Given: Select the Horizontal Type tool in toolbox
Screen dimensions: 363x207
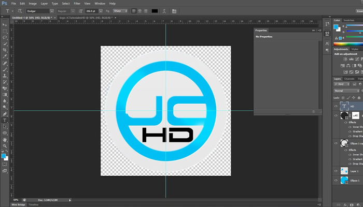Looking at the screenshot, I should (5, 120).
